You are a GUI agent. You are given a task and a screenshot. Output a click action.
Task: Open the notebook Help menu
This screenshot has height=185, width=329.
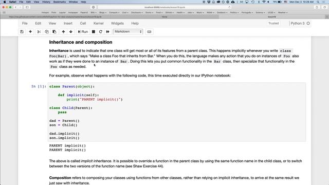point(135,23)
